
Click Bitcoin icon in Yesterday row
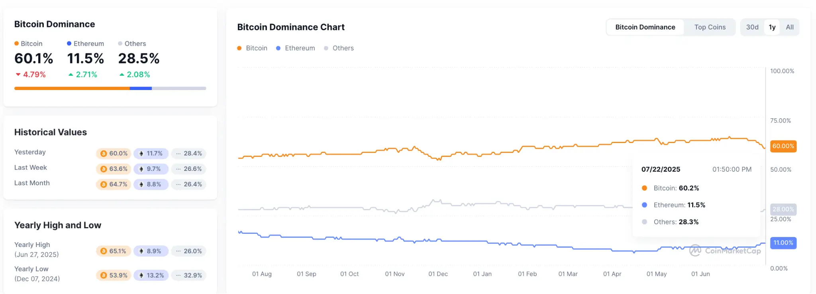point(104,154)
